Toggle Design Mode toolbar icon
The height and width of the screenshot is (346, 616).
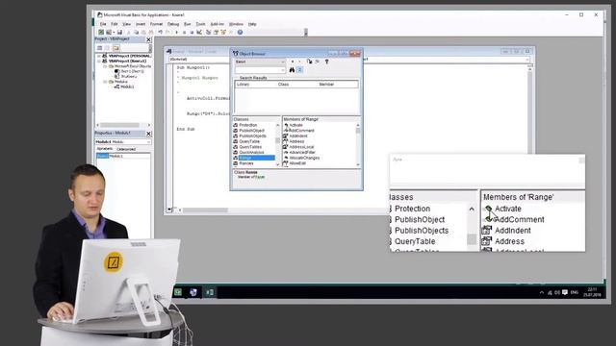click(199, 32)
